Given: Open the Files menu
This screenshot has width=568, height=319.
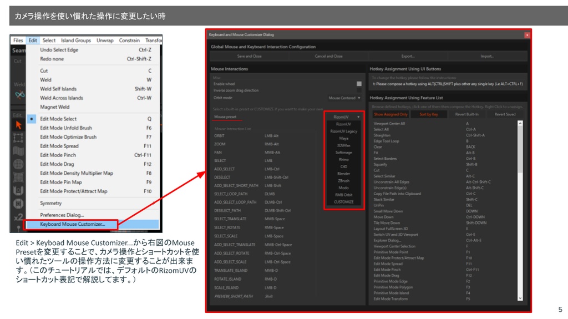Looking at the screenshot, I should (18, 40).
